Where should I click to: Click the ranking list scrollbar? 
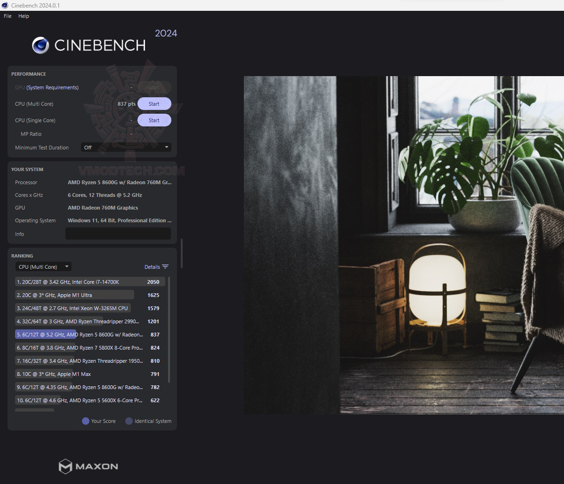pos(169,329)
